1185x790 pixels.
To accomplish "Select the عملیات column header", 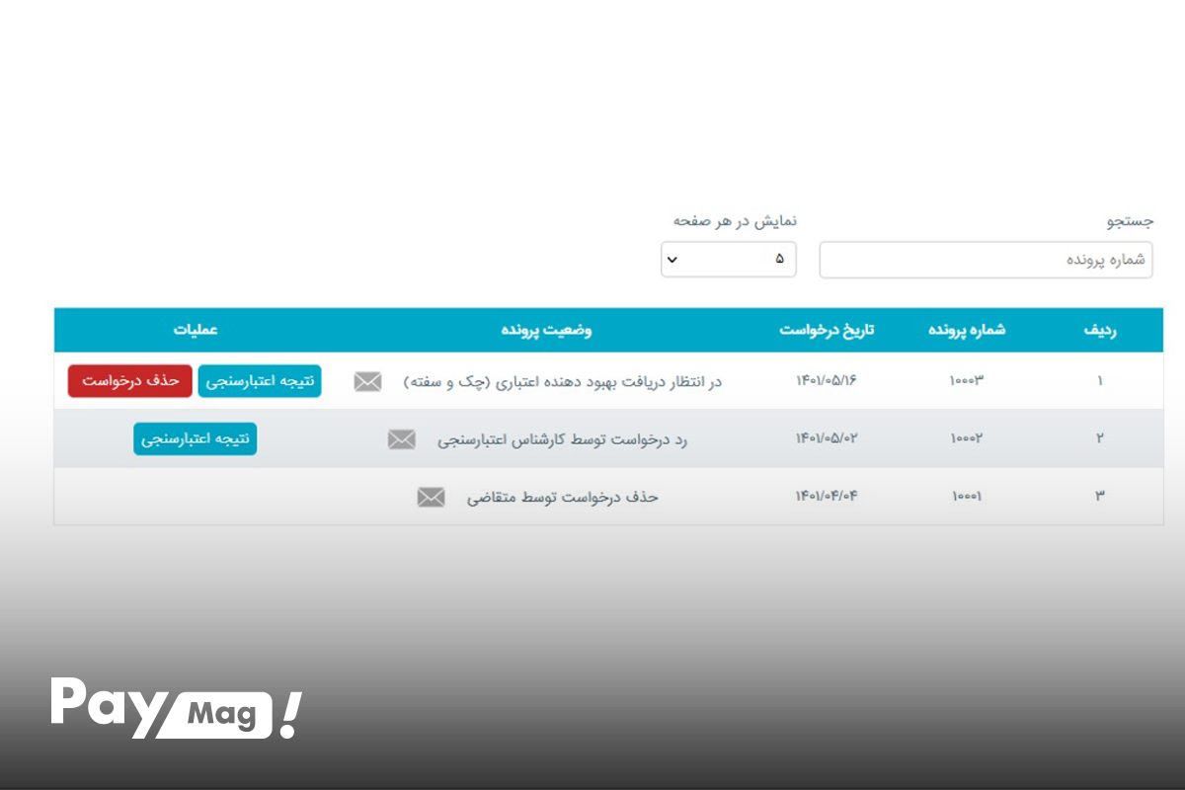I will [197, 330].
